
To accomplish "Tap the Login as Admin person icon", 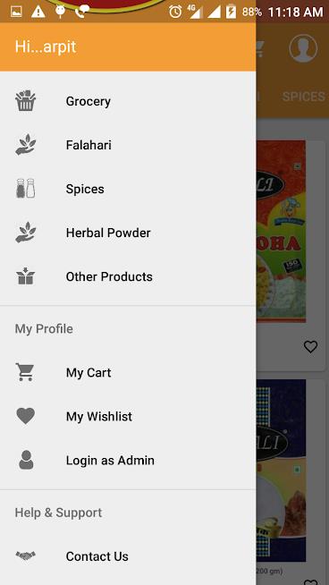I will tap(26, 460).
